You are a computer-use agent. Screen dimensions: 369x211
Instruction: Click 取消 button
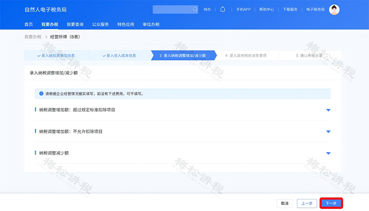(x=285, y=203)
